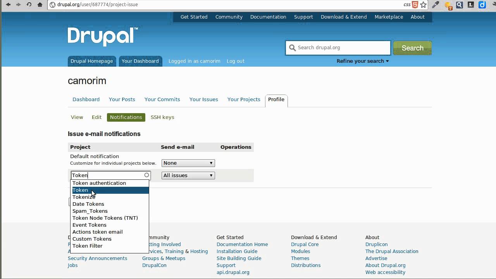
Task: Open the Marketplace menu item
Action: coord(389,17)
